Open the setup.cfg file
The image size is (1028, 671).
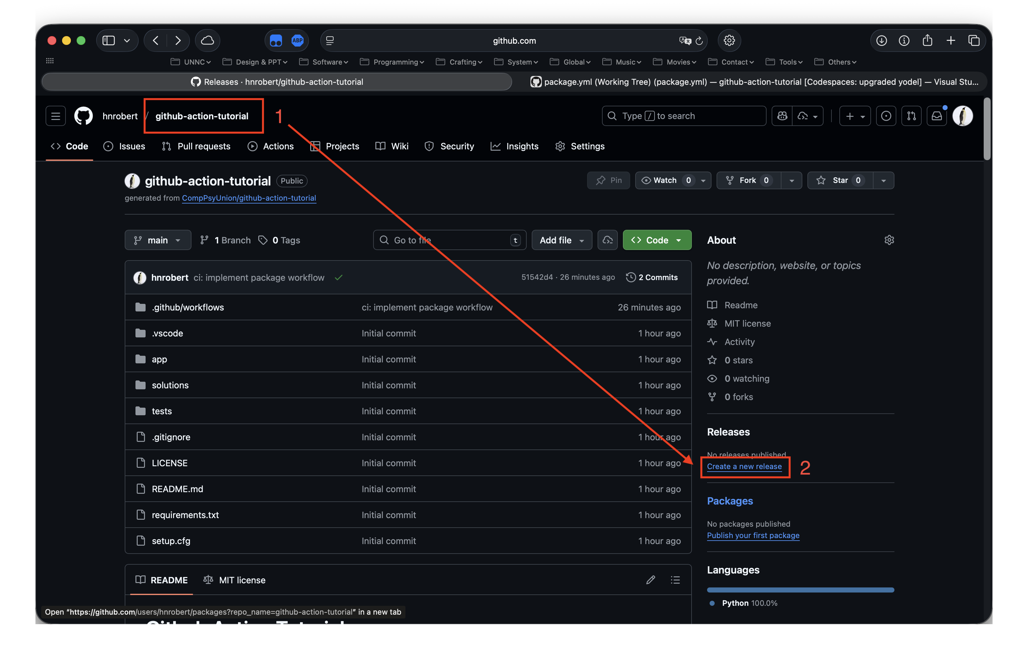coord(171,541)
